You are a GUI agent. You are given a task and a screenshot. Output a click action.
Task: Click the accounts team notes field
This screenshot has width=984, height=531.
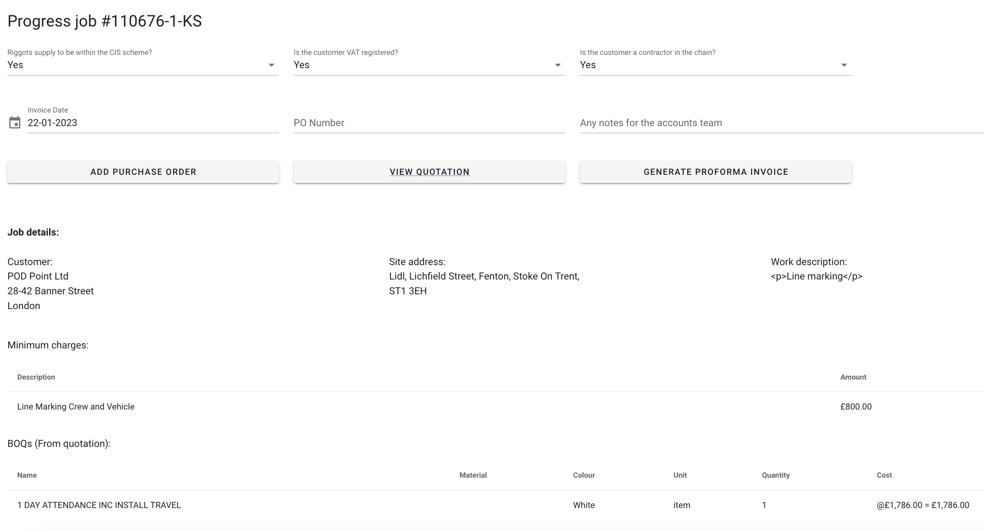pyautogui.click(x=781, y=123)
